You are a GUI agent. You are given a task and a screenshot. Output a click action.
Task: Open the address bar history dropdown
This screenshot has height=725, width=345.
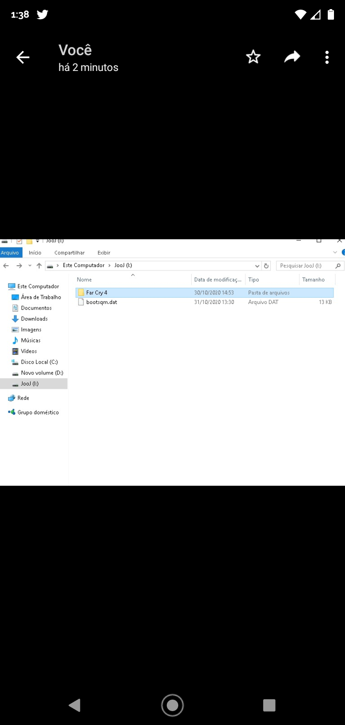point(257,266)
